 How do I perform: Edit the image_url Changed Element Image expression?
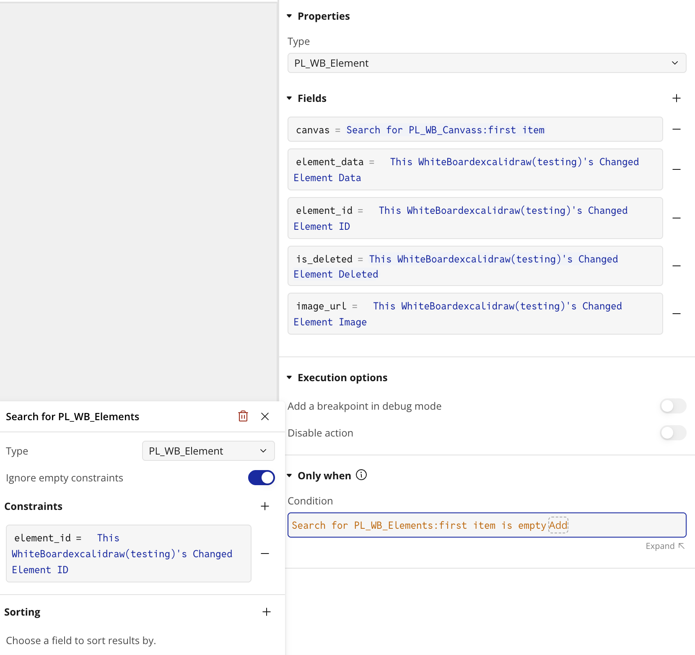point(458,314)
